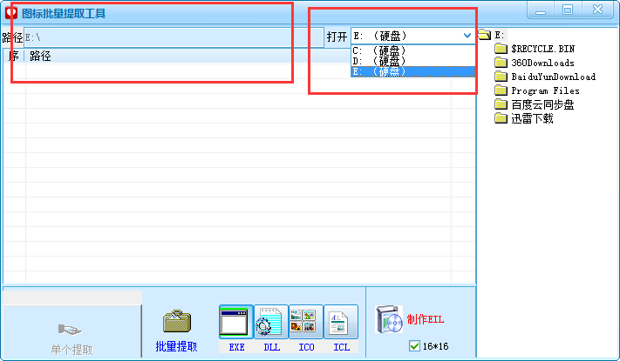Viewport: 620px width, 361px height.
Task: Toggle the 16*16 checkbox
Action: click(x=414, y=347)
